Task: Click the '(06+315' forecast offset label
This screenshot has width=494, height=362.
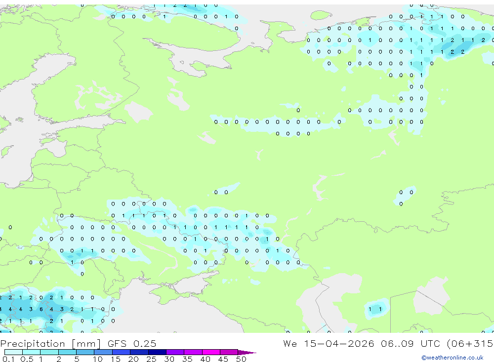Action: [470, 343]
